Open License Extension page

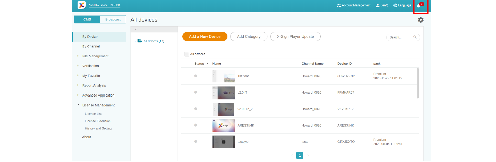98,121
